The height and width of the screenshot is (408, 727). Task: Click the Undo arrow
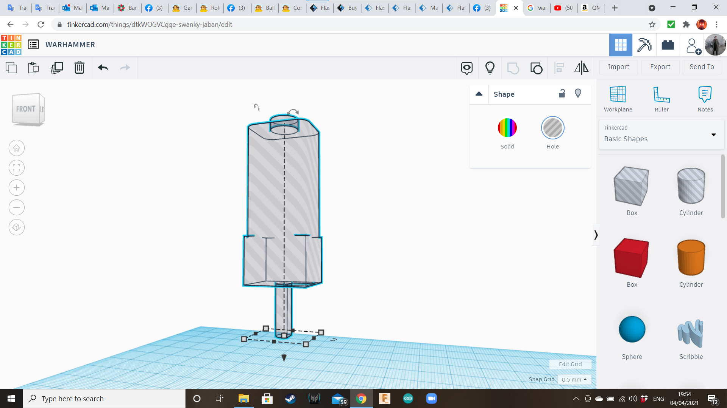(x=103, y=68)
